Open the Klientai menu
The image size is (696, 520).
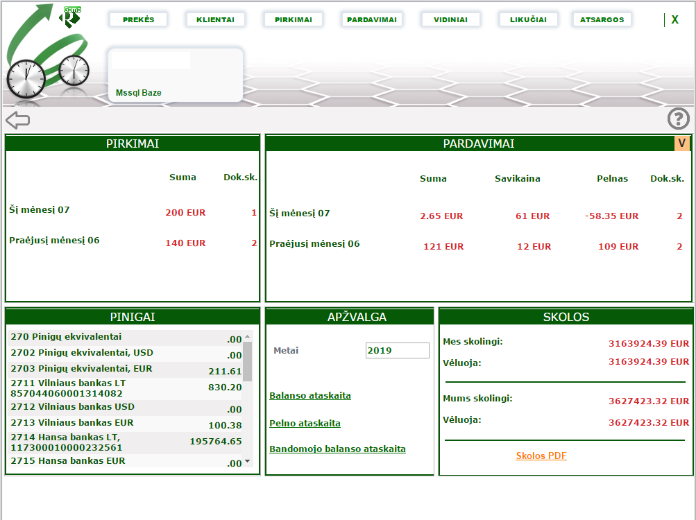(x=215, y=19)
